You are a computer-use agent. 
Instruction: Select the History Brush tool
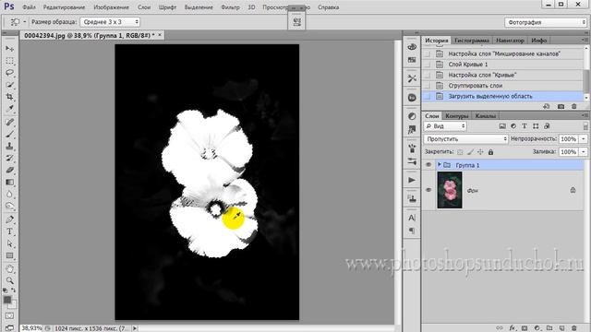click(x=10, y=158)
